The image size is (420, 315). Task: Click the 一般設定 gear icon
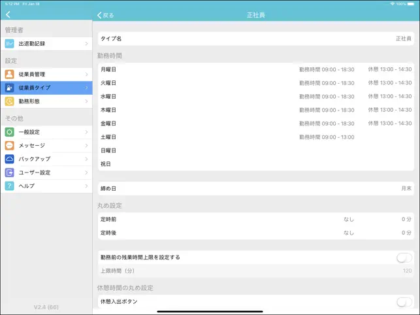pos(9,132)
